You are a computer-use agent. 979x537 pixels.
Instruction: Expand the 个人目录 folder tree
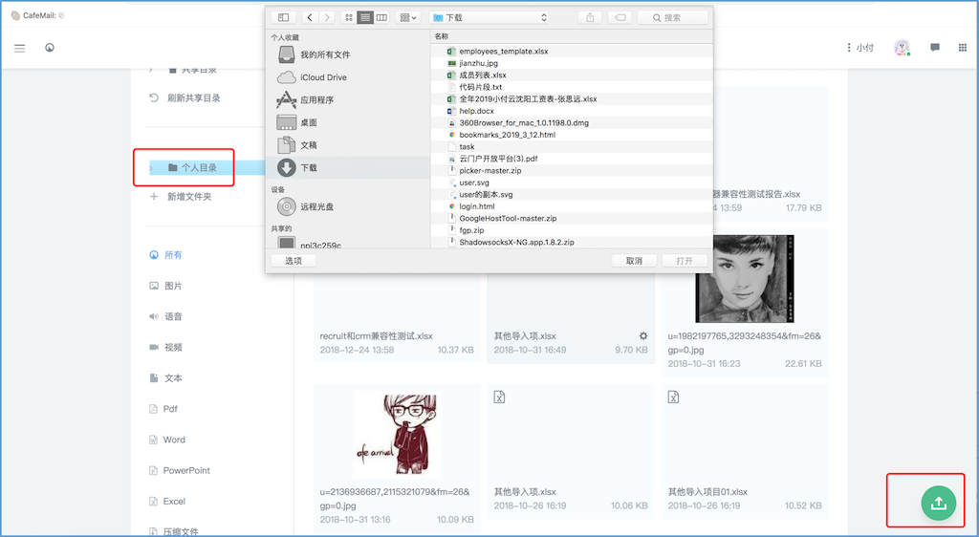[151, 168]
